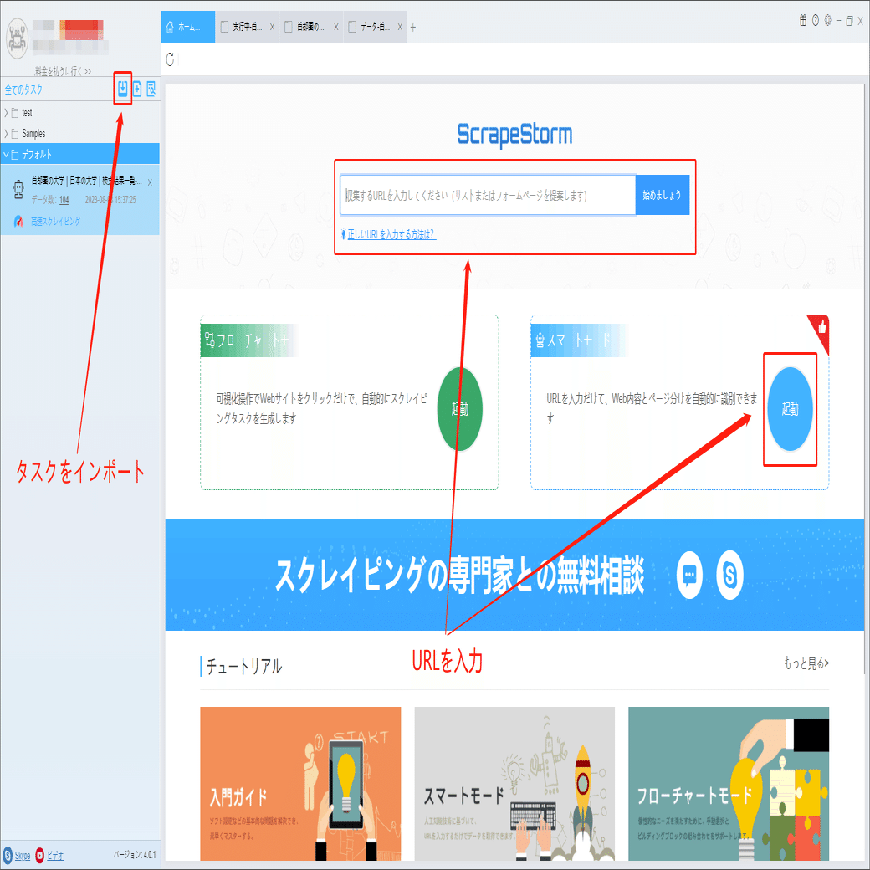Image resolution: width=870 pixels, height=870 pixels.
Task: Click the Skype link in status bar
Action: coord(23,856)
